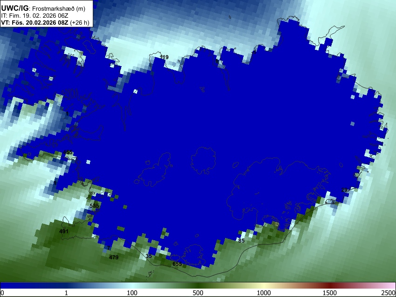The width and height of the screenshot is (396, 297).
Task: Click the 7 value on the map
Action: coord(109,248)
